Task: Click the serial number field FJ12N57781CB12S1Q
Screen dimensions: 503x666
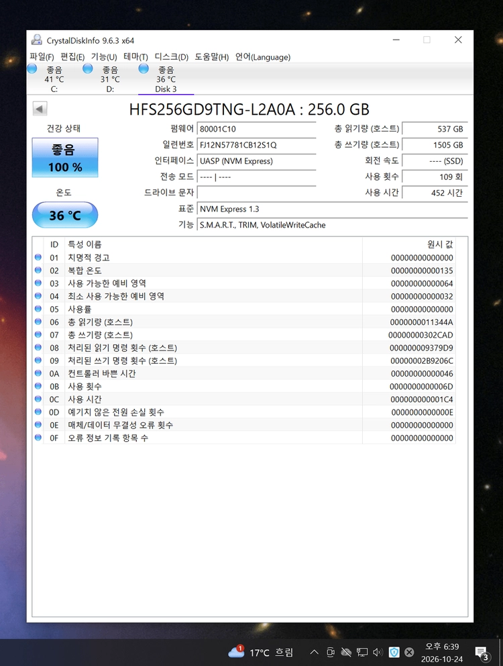Action: 256,145
